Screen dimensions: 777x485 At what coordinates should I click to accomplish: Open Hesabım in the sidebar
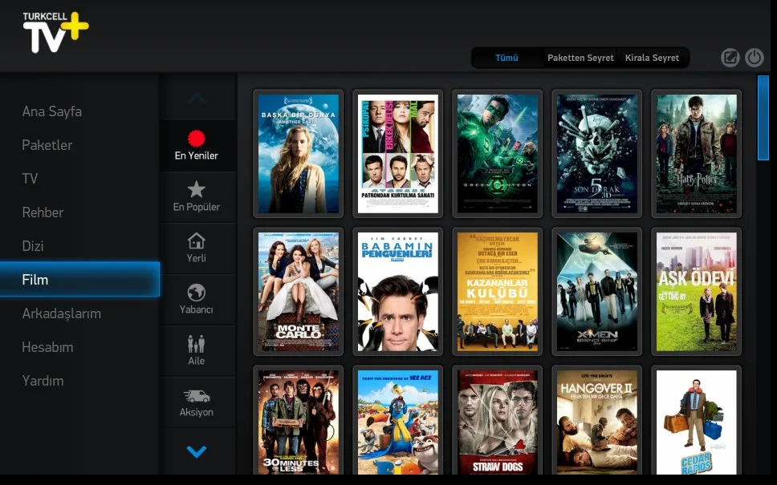(x=47, y=347)
